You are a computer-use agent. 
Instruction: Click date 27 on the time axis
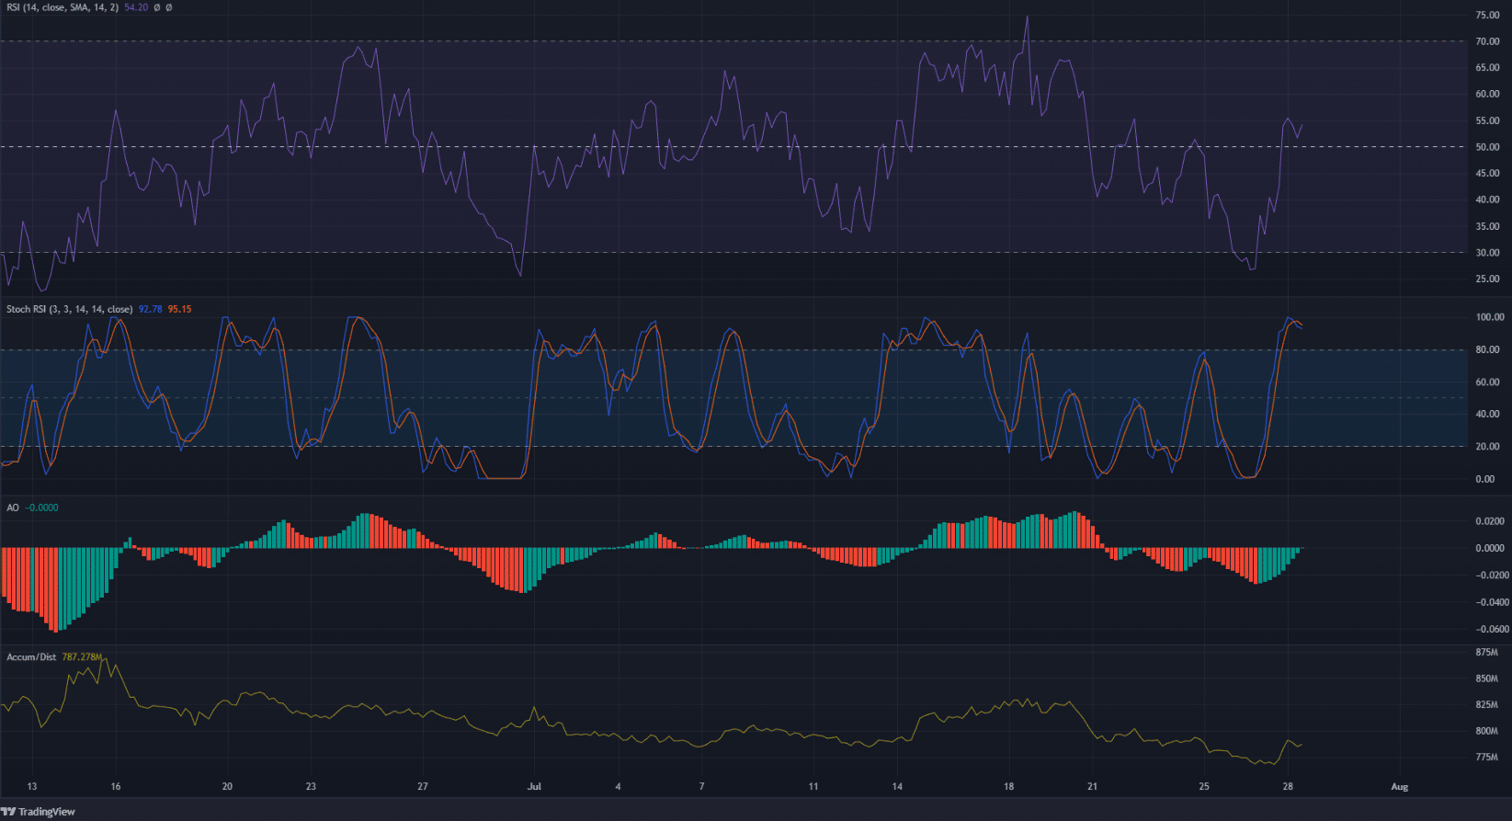[423, 787]
